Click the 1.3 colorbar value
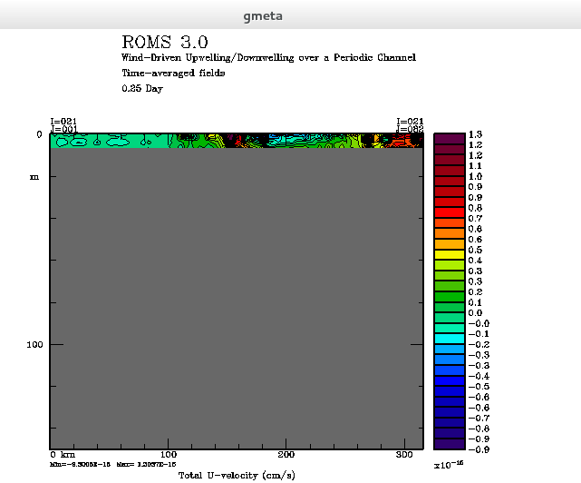581x483 pixels. [475, 134]
